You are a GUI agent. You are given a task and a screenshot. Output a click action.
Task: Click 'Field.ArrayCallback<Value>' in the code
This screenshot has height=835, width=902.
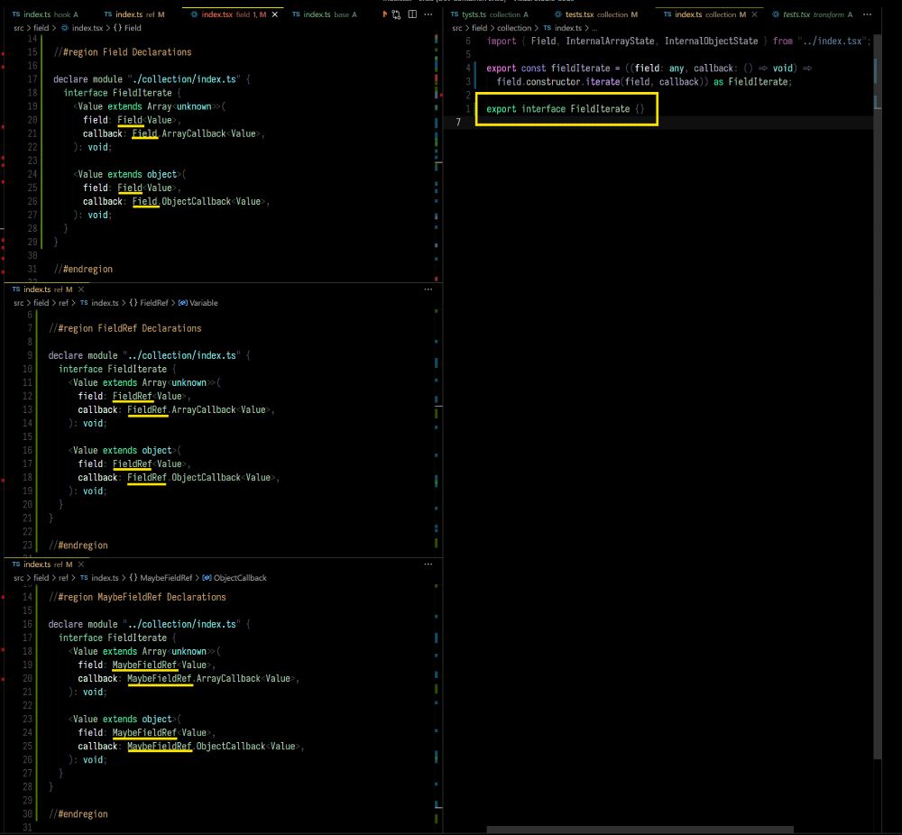[x=198, y=133]
